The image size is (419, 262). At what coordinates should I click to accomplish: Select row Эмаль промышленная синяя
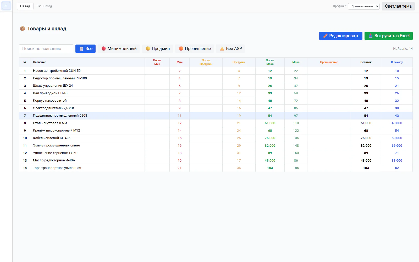(x=216, y=146)
